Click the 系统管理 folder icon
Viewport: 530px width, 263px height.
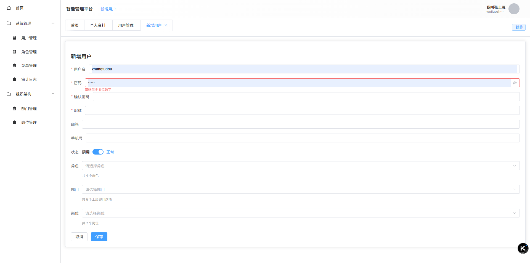pos(9,23)
